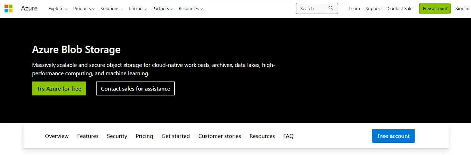Expand the Partners dropdown menu
The width and height of the screenshot is (471, 155).
pos(163,8)
